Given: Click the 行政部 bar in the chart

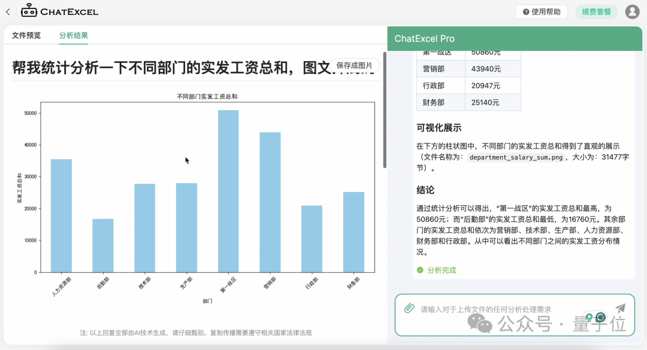Looking at the screenshot, I should click(312, 239).
